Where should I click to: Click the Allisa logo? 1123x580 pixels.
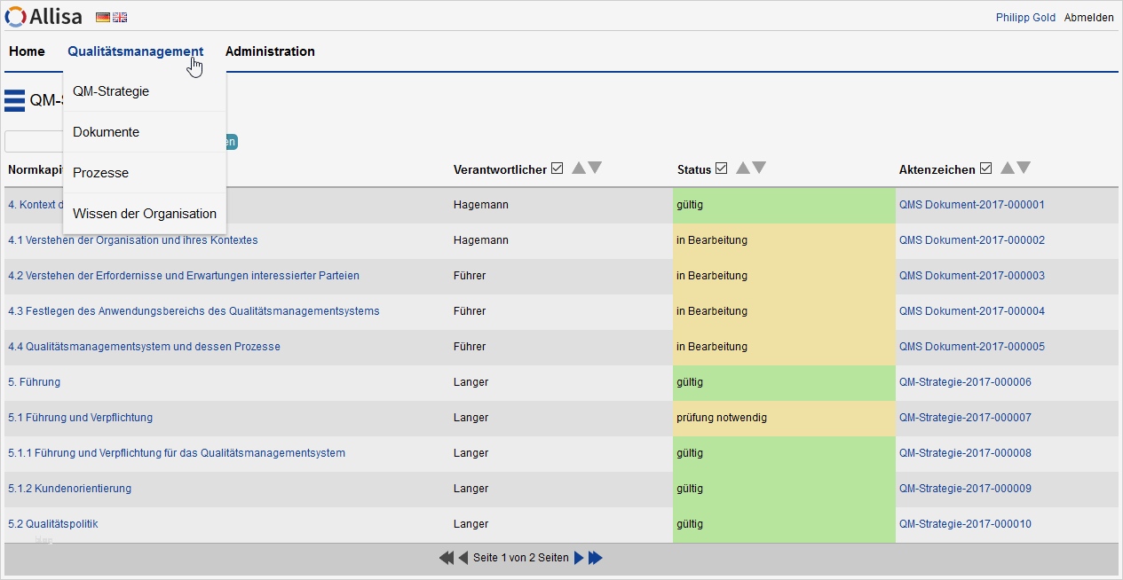(43, 17)
